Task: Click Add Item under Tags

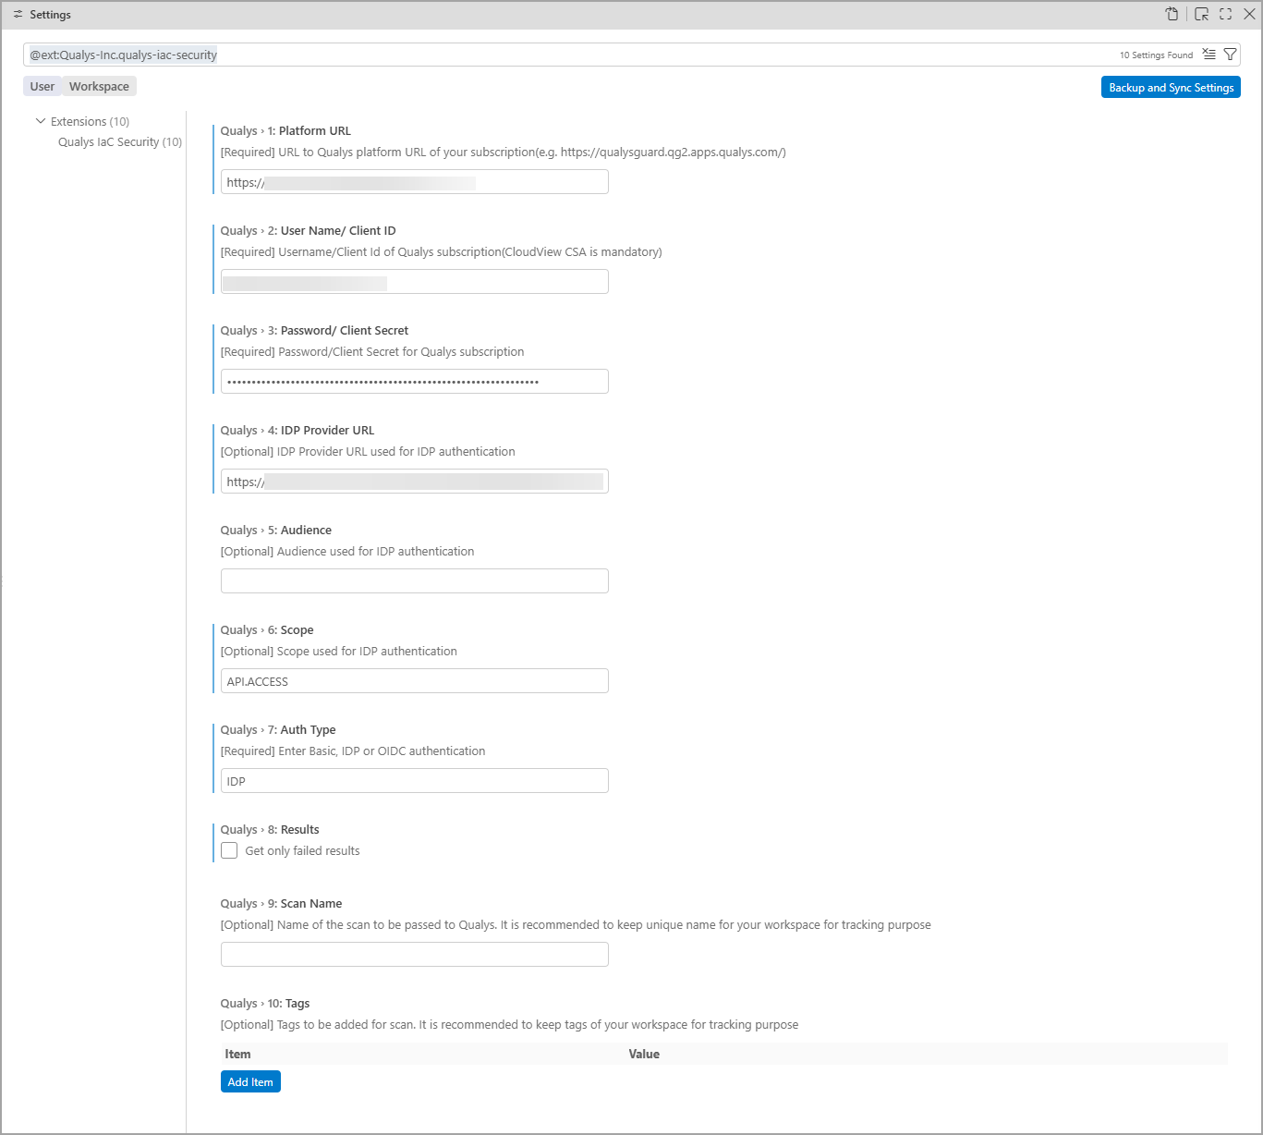Action: point(250,1081)
